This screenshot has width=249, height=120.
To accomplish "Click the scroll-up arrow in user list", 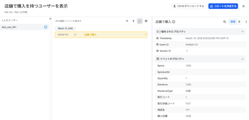I will [50, 19].
